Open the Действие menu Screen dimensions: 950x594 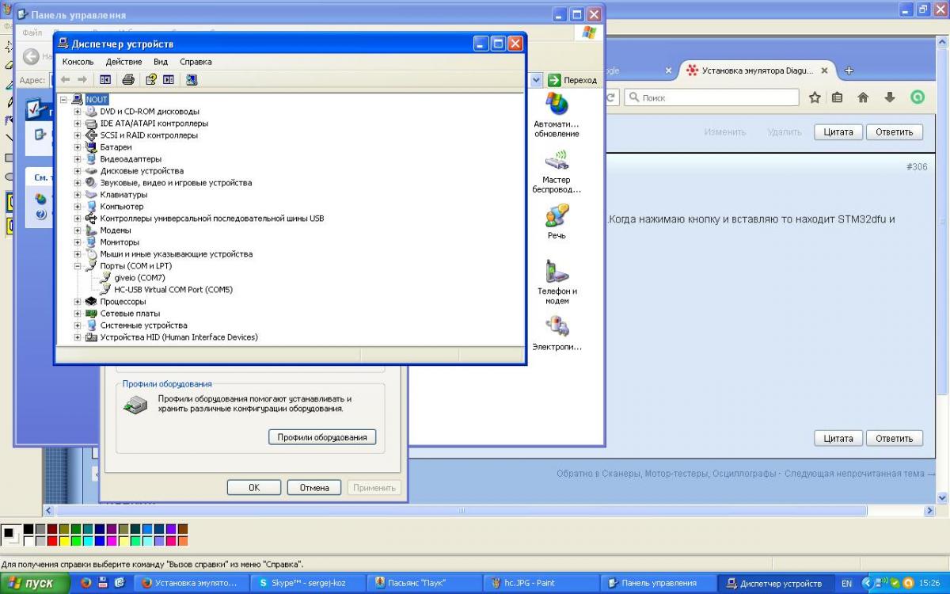123,62
